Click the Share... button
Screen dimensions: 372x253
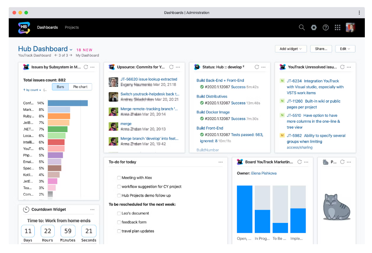tap(321, 49)
